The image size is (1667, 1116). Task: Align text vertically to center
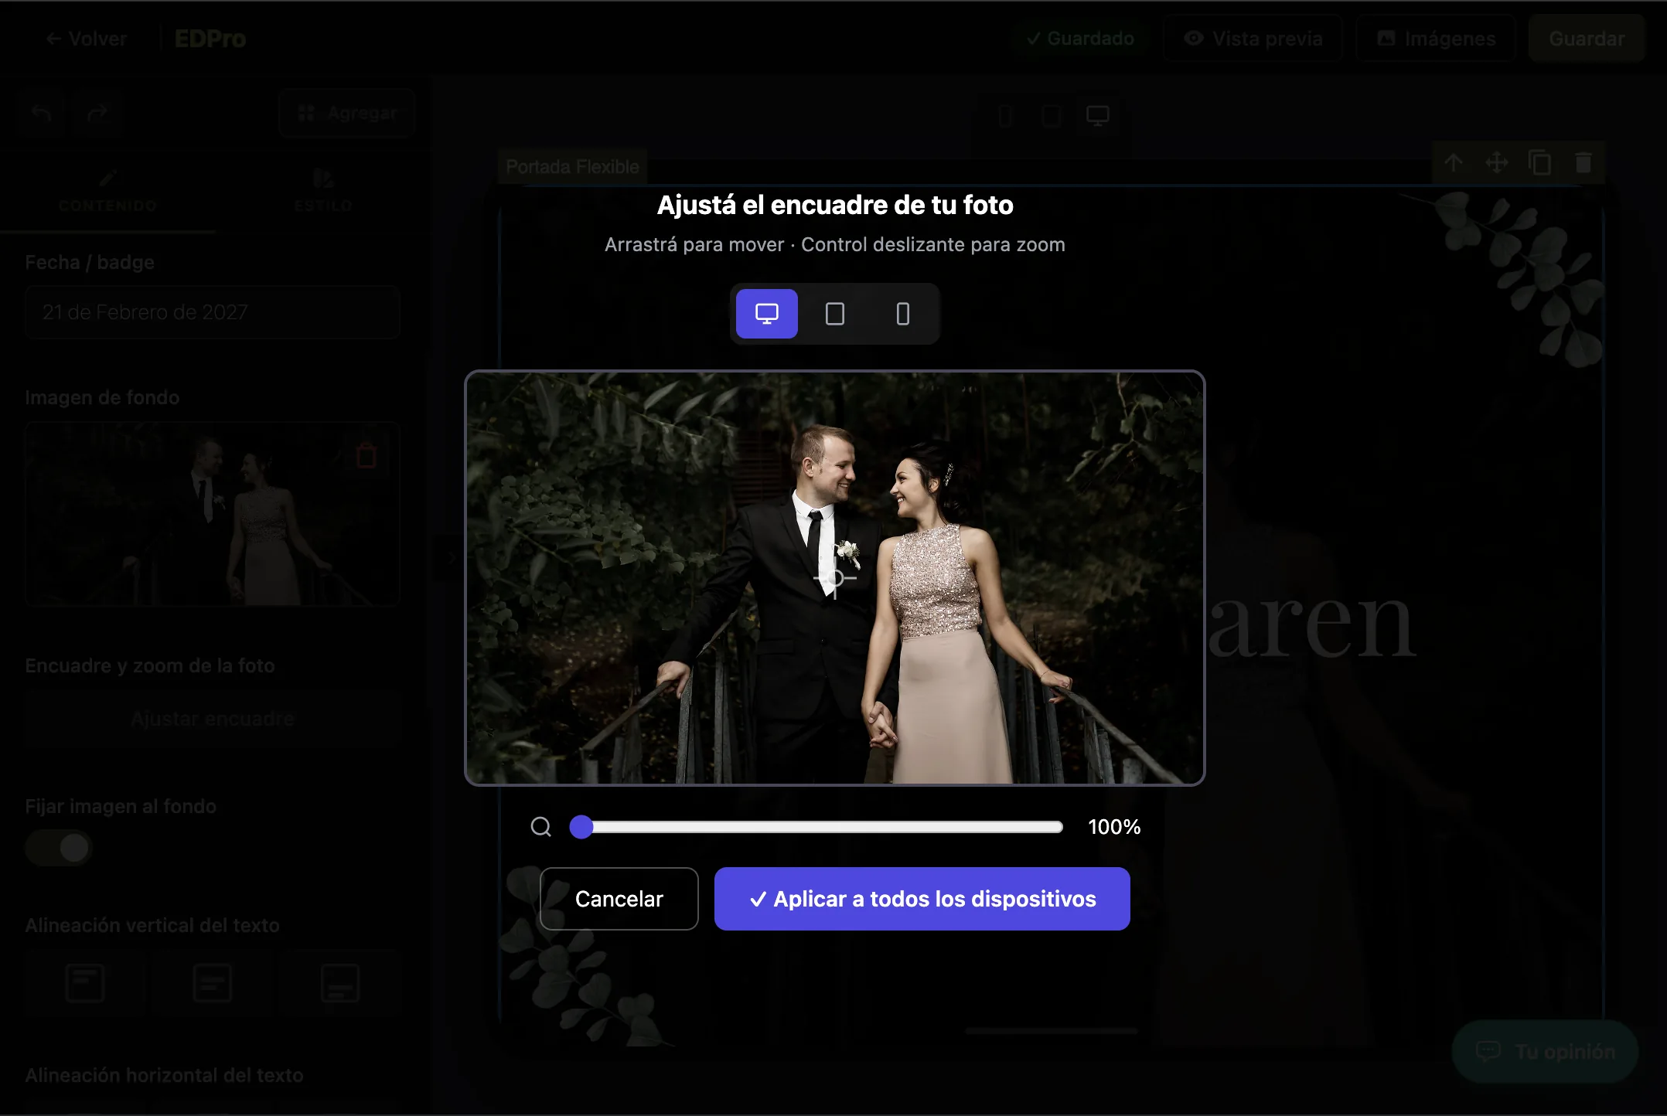coord(213,983)
